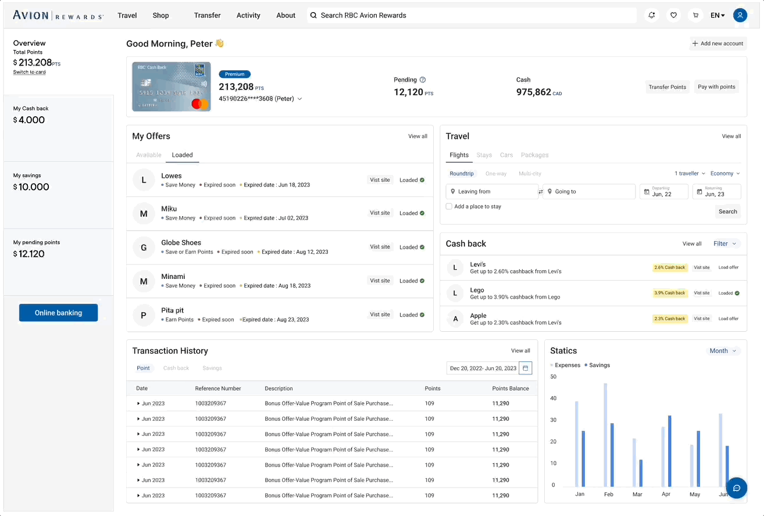Image resolution: width=764 pixels, height=516 pixels.
Task: Switch to the Stays travel tab
Action: tap(484, 155)
